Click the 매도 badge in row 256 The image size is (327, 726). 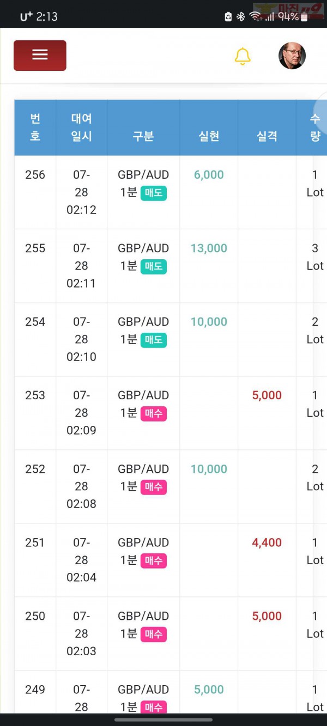point(154,193)
